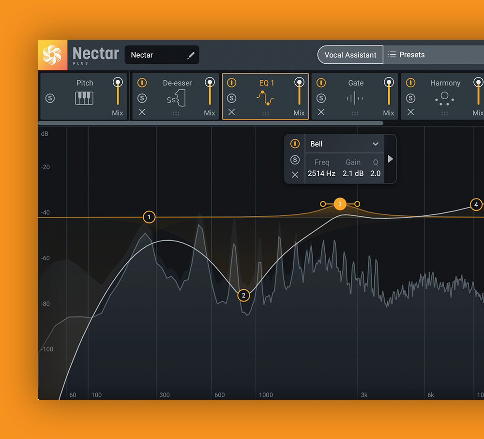Select EQ node 4
This screenshot has width=484, height=439.
point(476,204)
